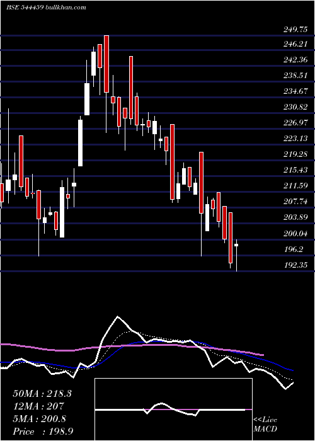Image resolution: width=315 pixels, height=441 pixels.
Task: Click the Price : 198.9 readout
Action: tap(43, 432)
